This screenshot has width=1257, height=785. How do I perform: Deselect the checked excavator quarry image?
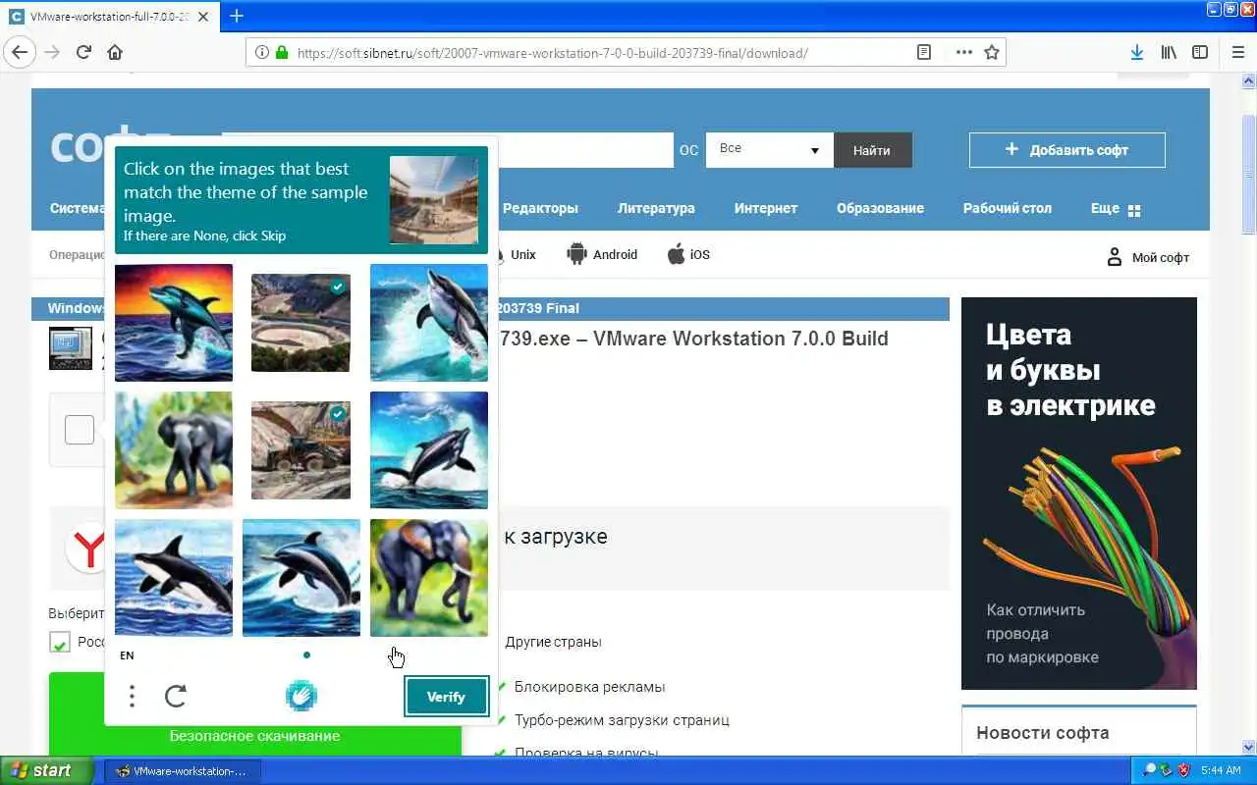point(301,450)
